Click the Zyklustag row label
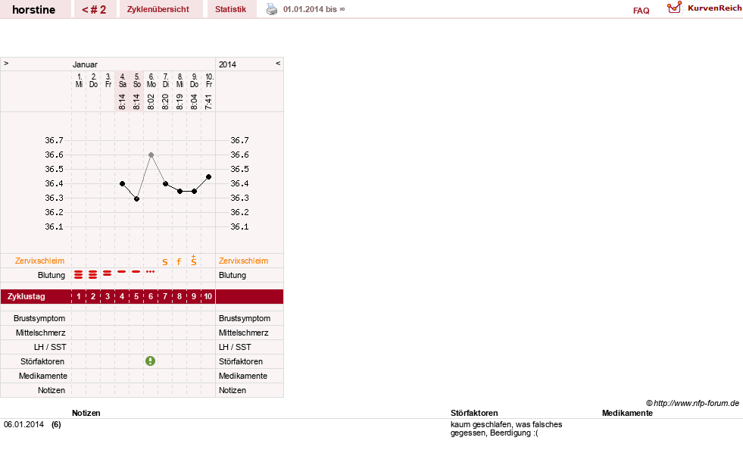This screenshot has height=453, width=743. (x=26, y=297)
